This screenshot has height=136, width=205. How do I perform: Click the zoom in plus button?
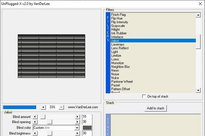[43, 107]
